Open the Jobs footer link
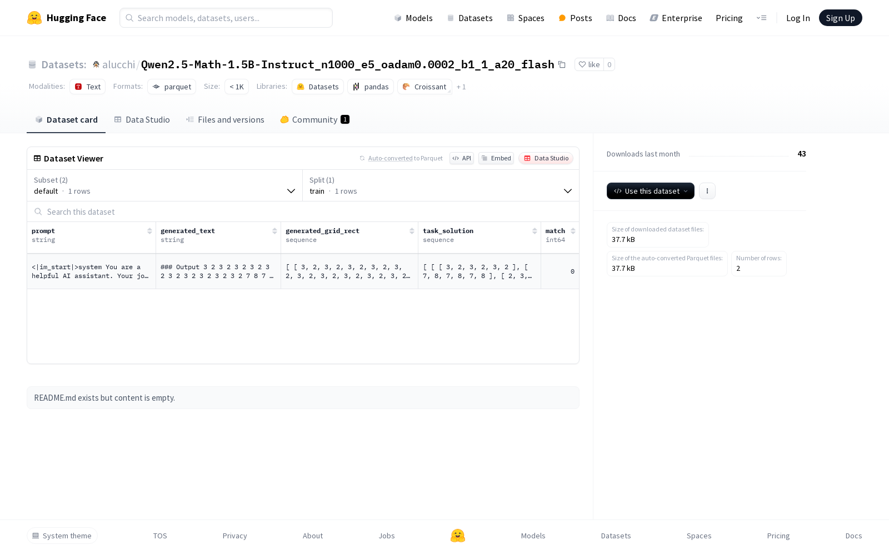 pyautogui.click(x=387, y=536)
